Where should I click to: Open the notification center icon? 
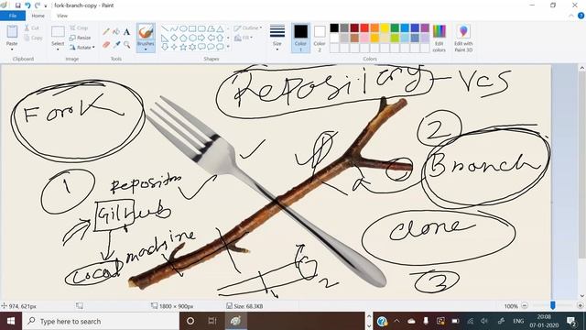[x=571, y=321]
